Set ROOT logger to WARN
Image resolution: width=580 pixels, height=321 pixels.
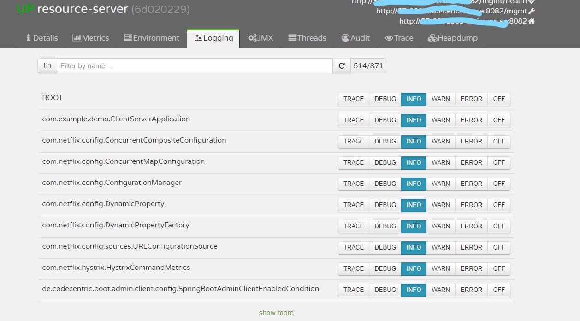click(441, 99)
